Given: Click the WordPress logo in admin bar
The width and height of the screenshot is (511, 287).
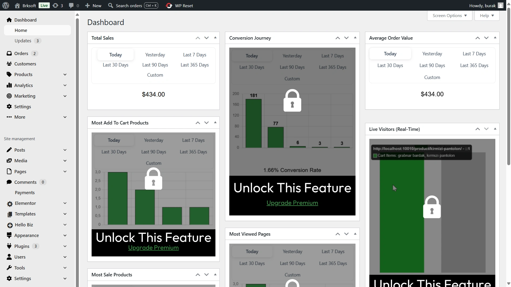Looking at the screenshot, I should [6, 5].
